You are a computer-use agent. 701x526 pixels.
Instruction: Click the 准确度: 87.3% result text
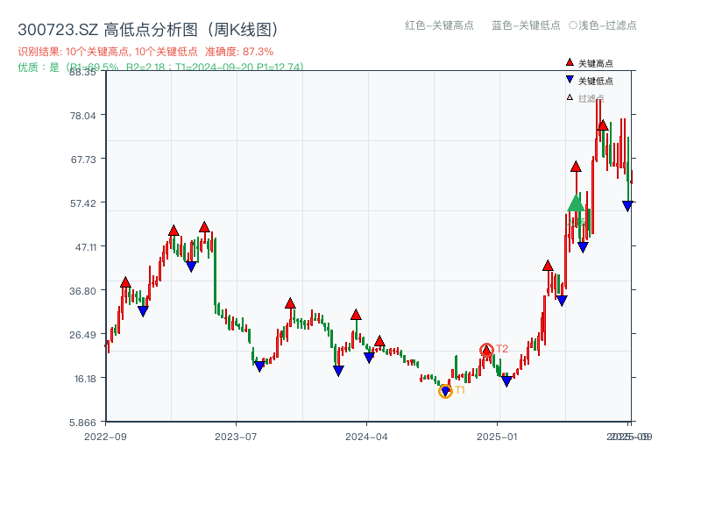tap(239, 51)
